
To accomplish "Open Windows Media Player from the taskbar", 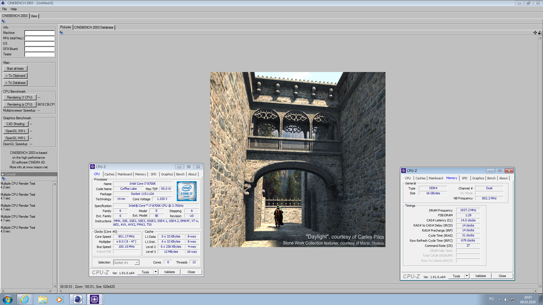I will click(x=59, y=299).
